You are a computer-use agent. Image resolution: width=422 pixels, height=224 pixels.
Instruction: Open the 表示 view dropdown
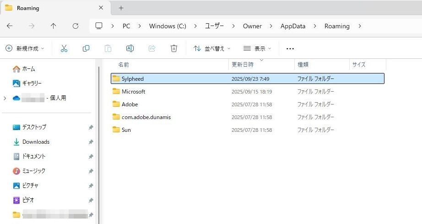[x=257, y=48]
